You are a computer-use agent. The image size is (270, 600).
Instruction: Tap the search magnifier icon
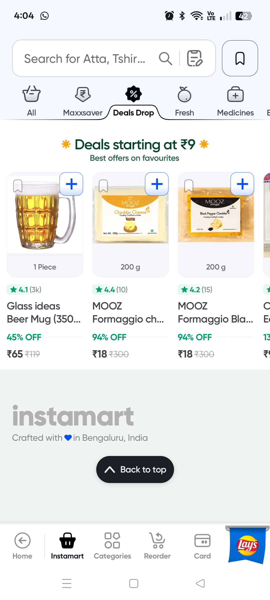[165, 58]
